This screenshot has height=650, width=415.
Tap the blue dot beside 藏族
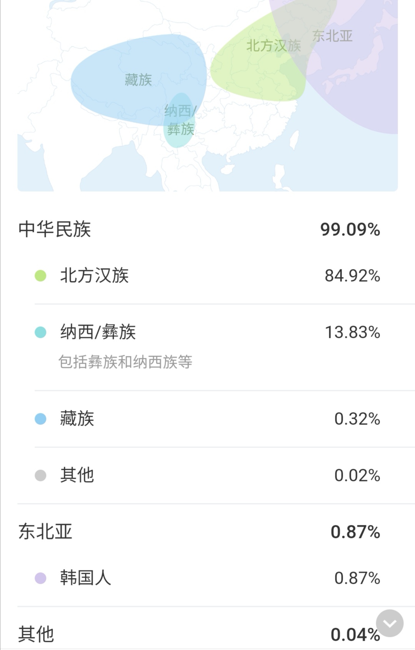click(40, 419)
